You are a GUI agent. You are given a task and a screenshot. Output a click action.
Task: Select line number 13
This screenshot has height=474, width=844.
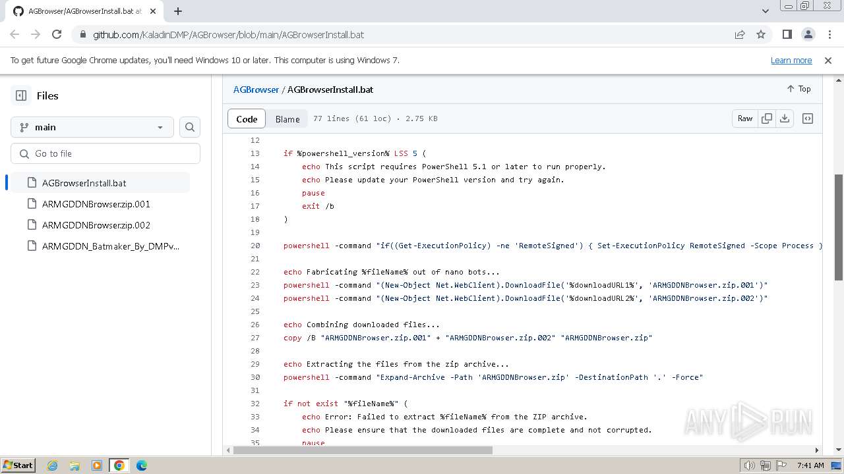(x=255, y=153)
